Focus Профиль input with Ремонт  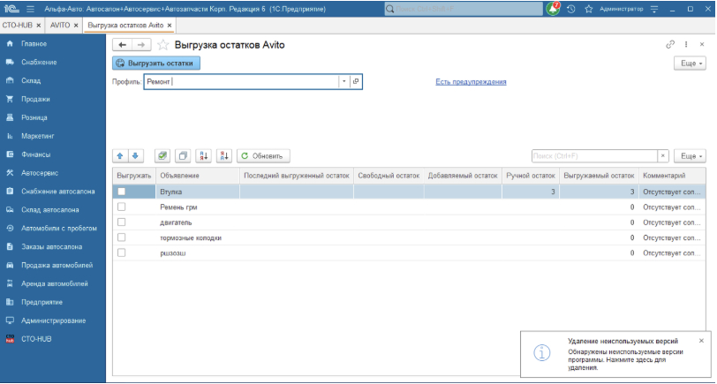241,81
